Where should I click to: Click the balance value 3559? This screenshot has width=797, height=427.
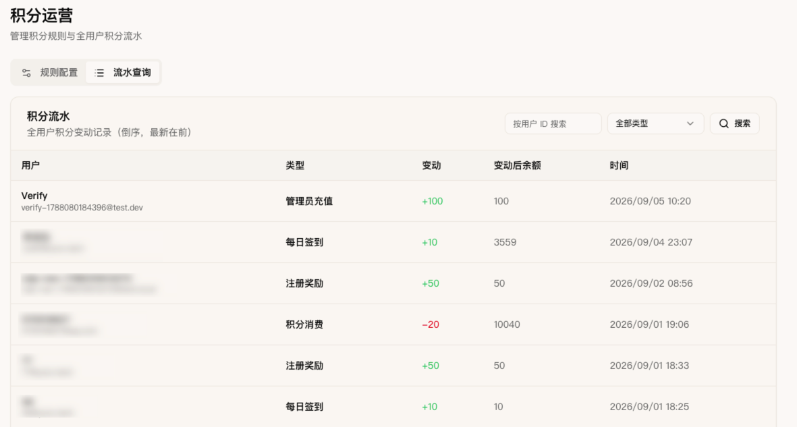point(505,242)
